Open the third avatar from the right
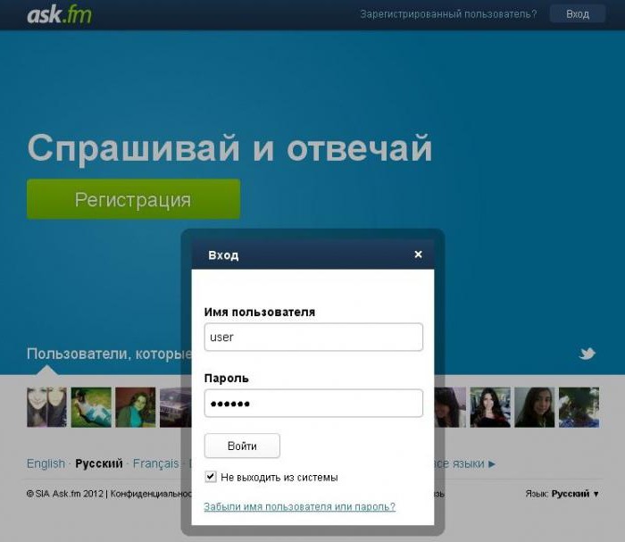This screenshot has height=542, width=625. (490, 407)
